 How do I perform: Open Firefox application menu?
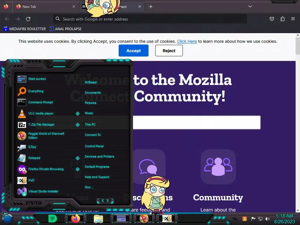(293, 19)
